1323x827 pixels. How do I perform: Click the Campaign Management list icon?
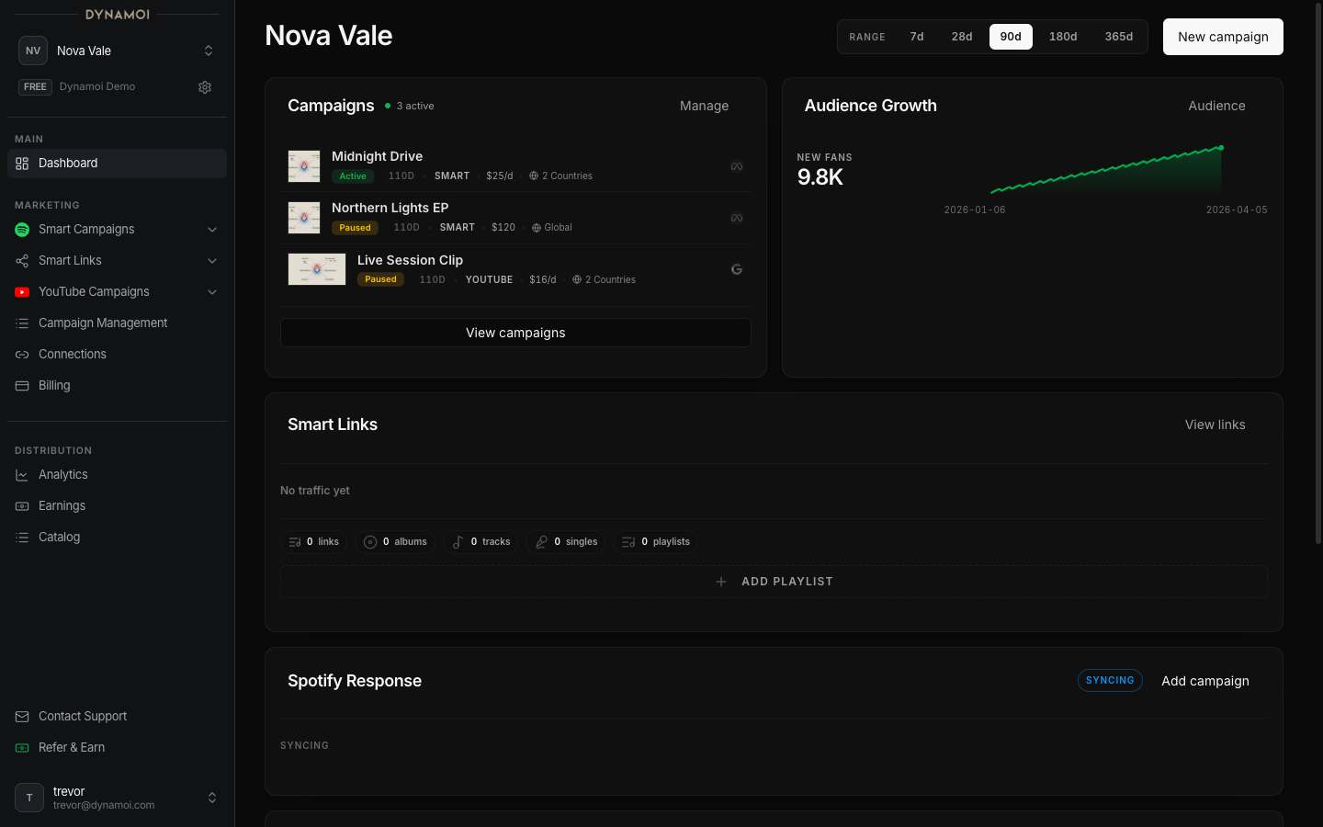[22, 323]
